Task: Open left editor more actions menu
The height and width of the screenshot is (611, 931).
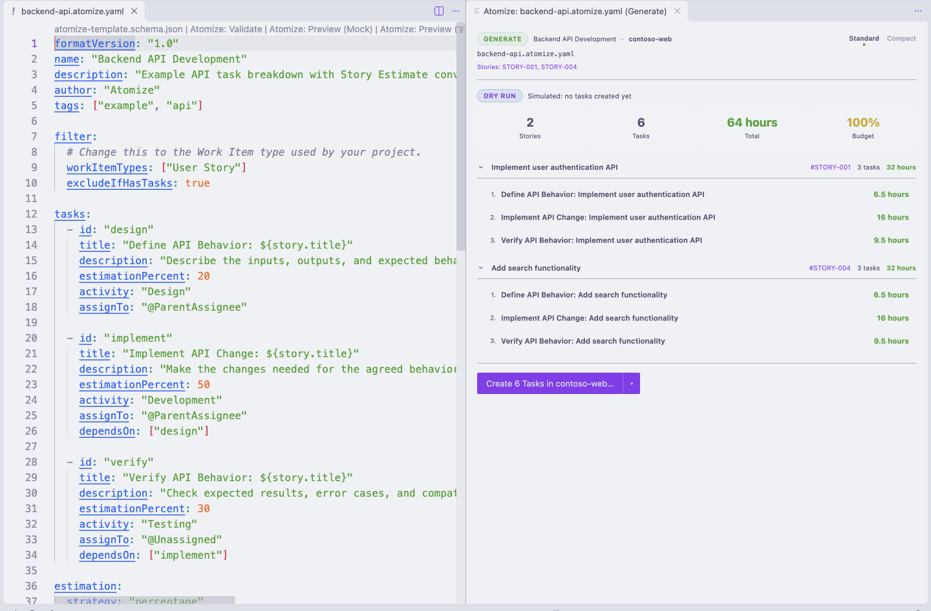Action: pyautogui.click(x=456, y=11)
